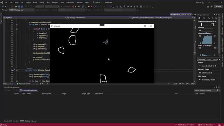Screen dimensions: 224x126
Task: Click Select Tools export icon in Diagnostic Tools
Action: pos(204,18)
